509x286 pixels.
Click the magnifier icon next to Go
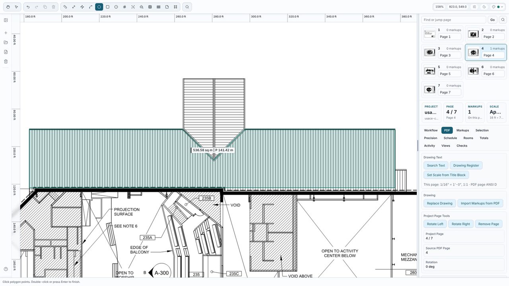(x=503, y=19)
